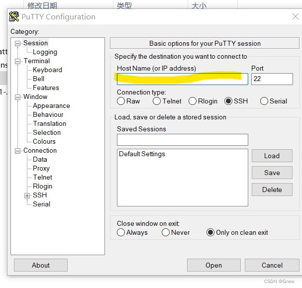302x288 pixels.
Task: Click the Save button
Action: [272, 173]
